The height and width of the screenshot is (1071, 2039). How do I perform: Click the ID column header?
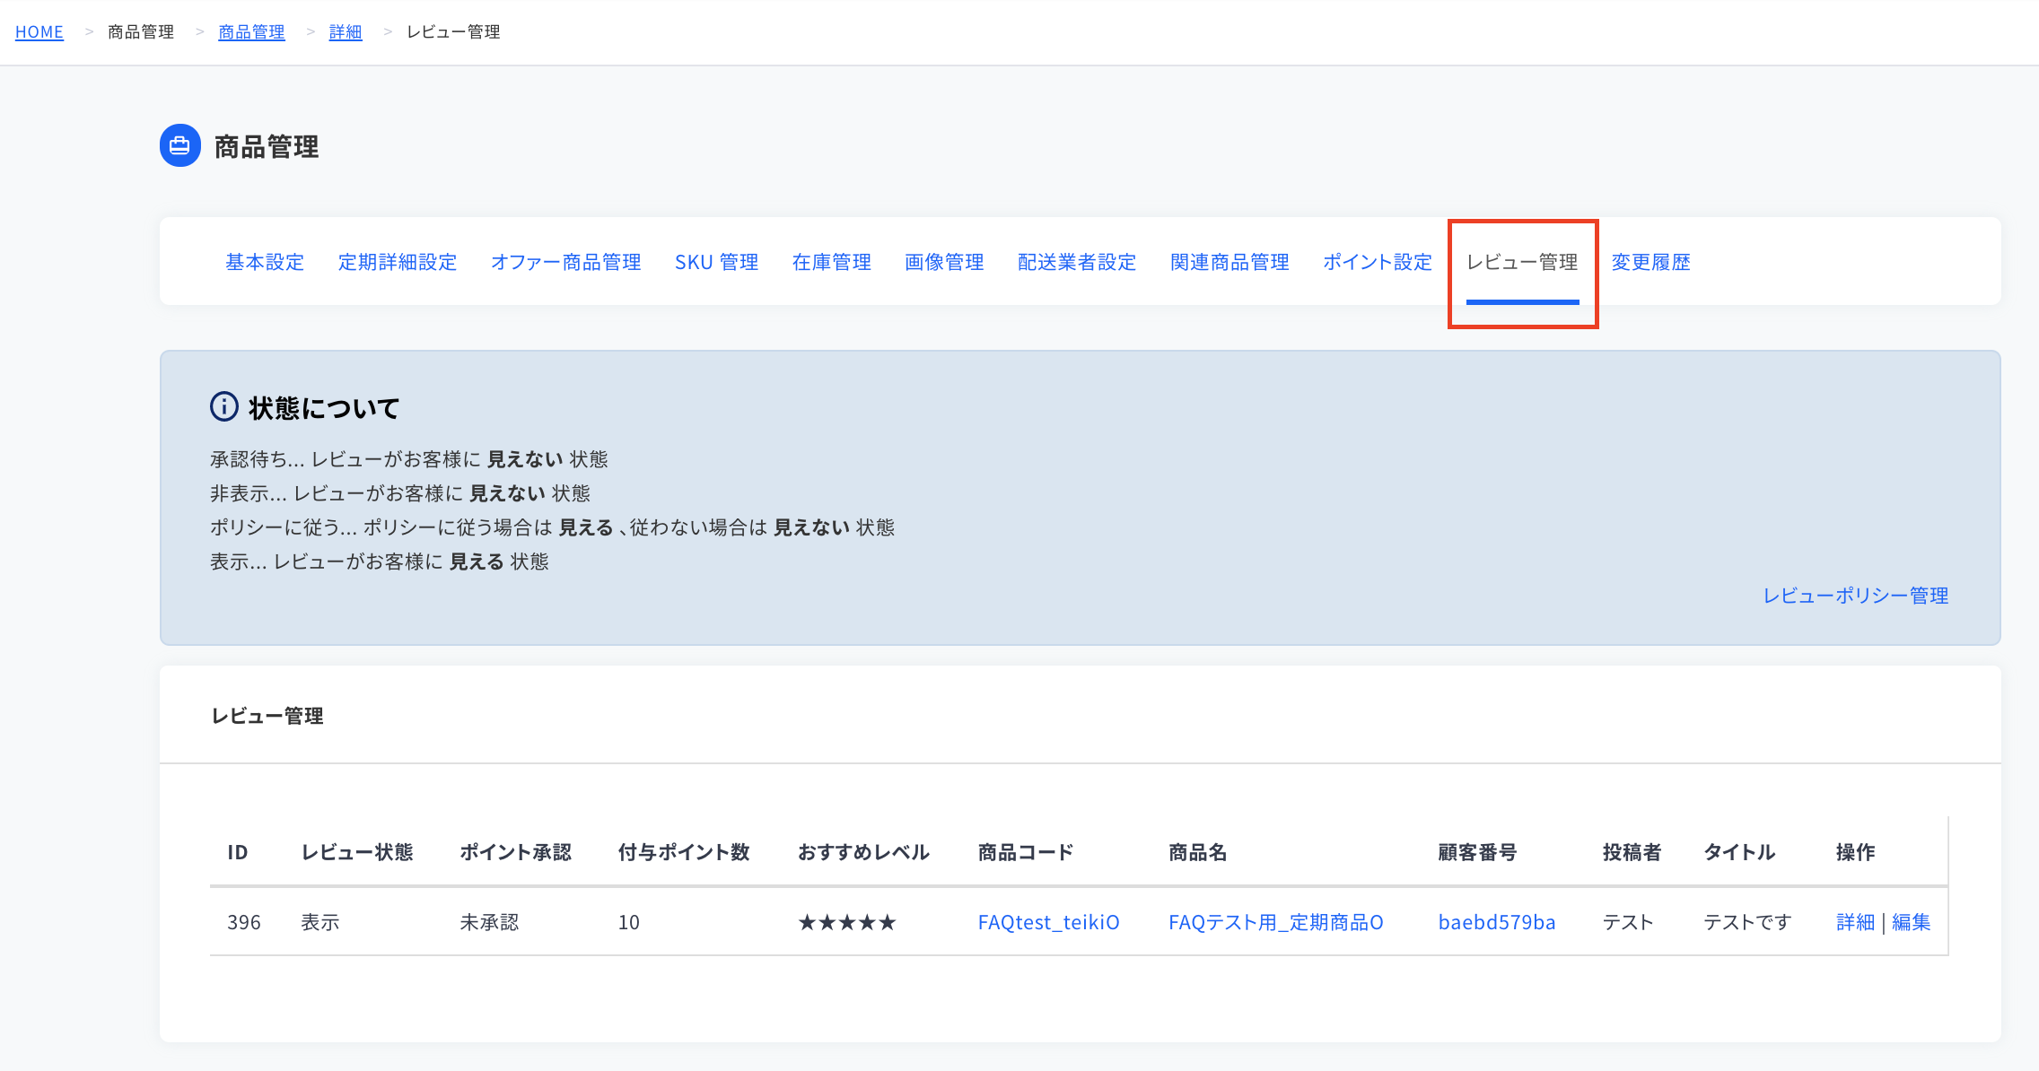pyautogui.click(x=238, y=852)
